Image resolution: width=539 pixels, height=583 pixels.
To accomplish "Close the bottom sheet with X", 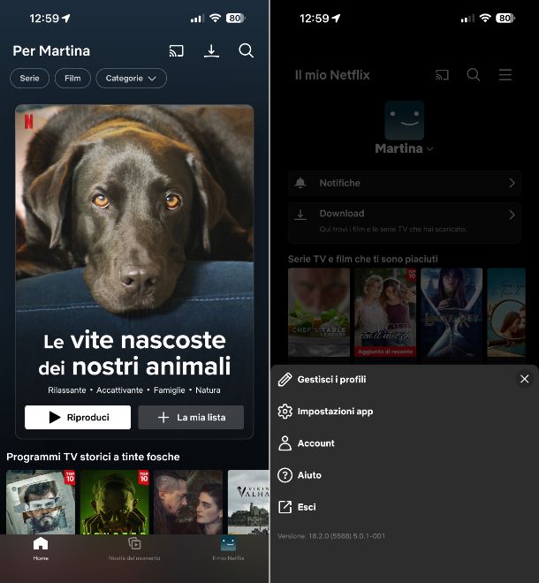I will pyautogui.click(x=525, y=379).
